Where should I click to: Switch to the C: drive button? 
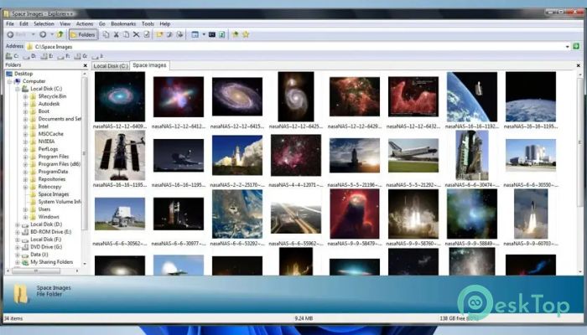[x=12, y=56]
